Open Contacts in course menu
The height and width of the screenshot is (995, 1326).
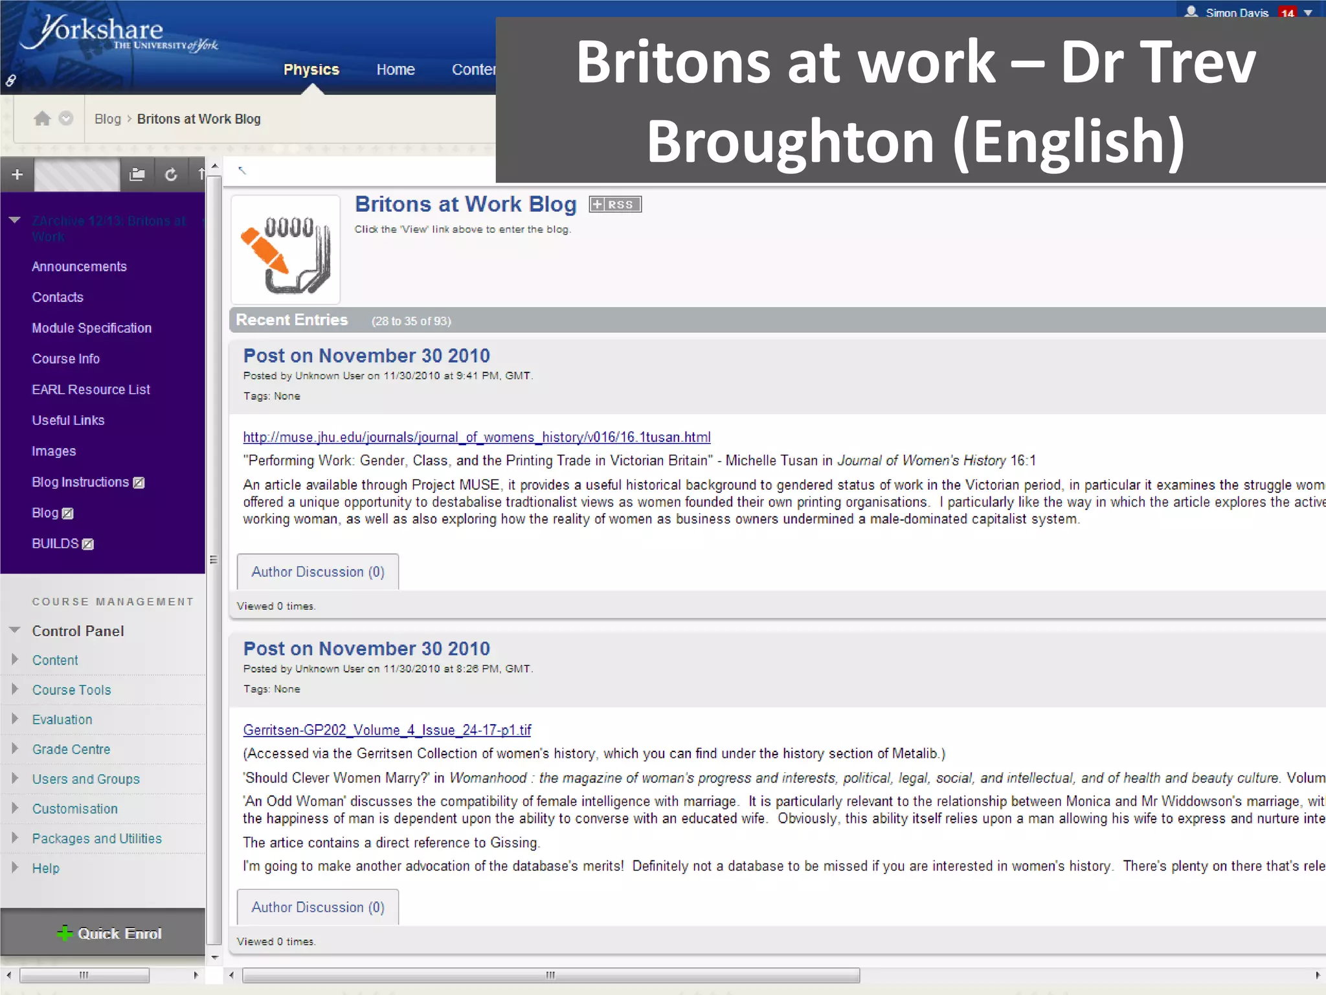coord(58,297)
